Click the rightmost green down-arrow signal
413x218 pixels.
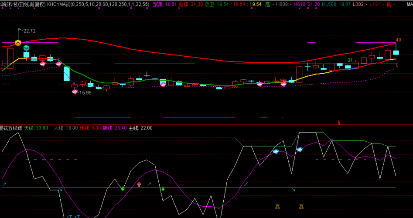pyautogui.click(x=163, y=188)
